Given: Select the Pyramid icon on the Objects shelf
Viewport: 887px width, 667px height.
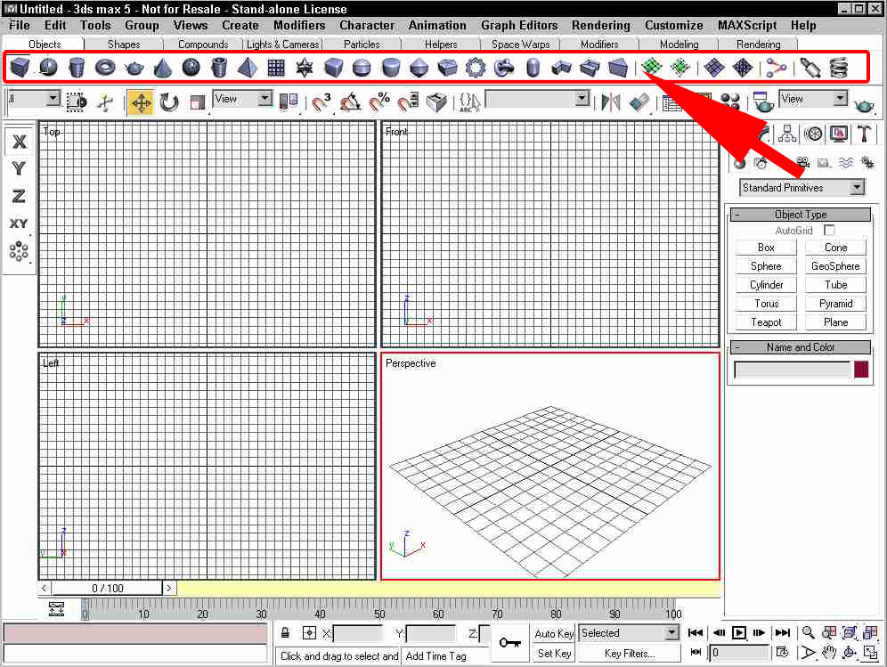Looking at the screenshot, I should click(x=248, y=68).
